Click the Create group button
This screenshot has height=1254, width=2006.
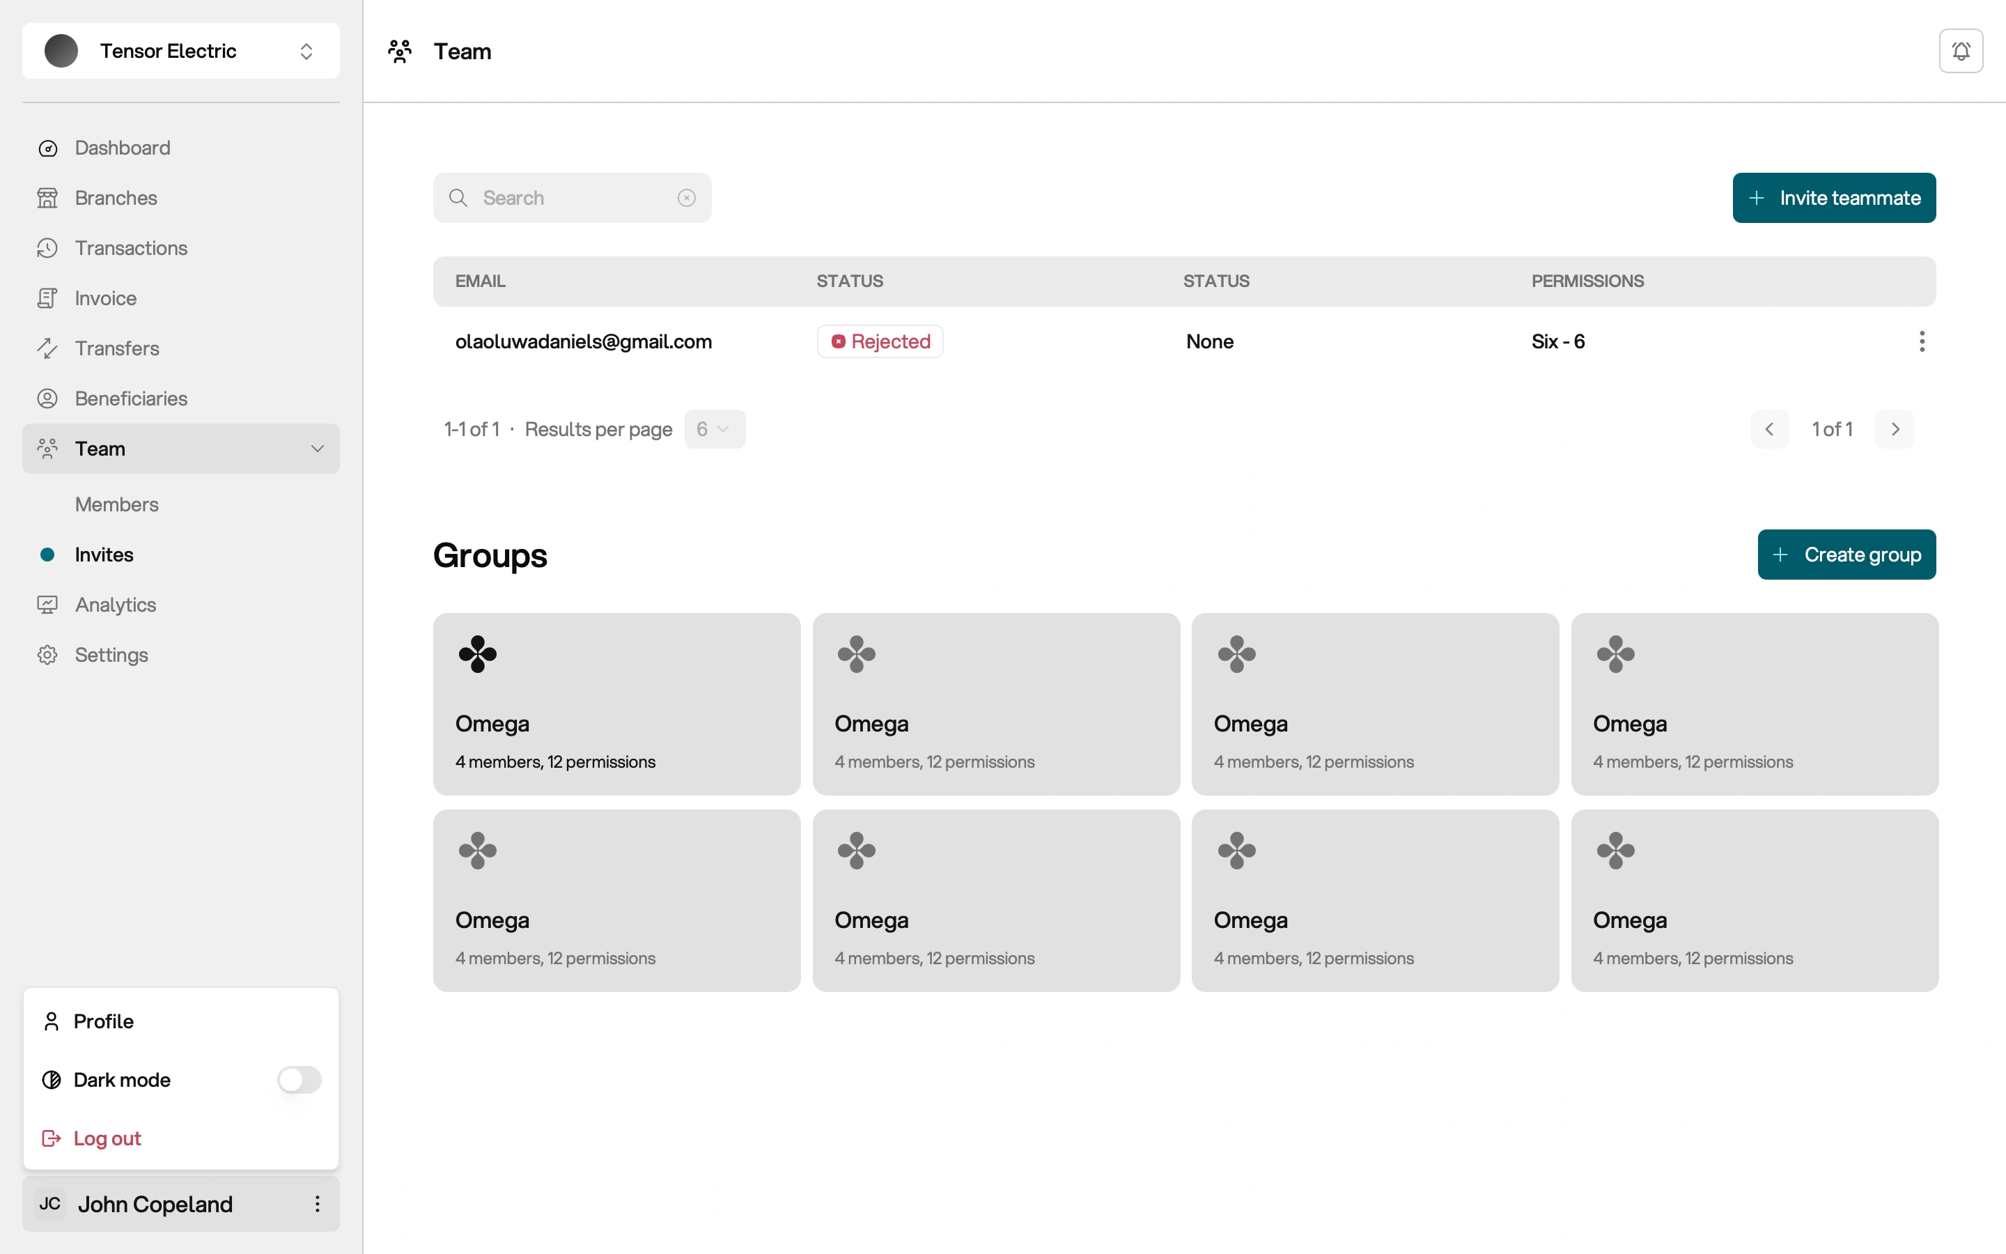pos(1846,555)
